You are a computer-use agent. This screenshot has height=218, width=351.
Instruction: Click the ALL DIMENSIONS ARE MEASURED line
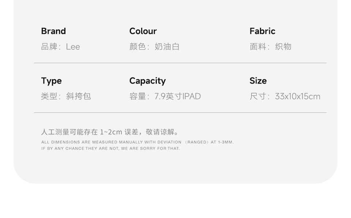point(137,142)
